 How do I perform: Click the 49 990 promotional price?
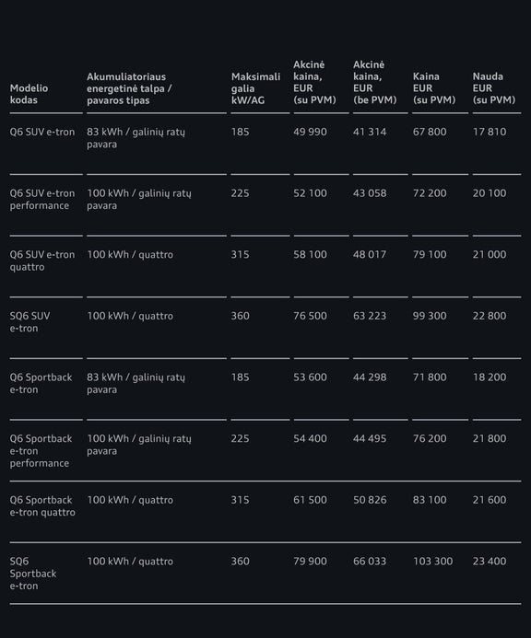pyautogui.click(x=310, y=132)
